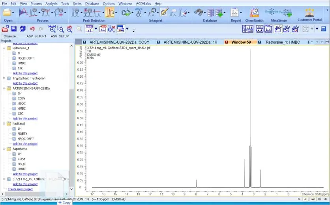Toggle the highlighted spectrum peaks panel icon
Image resolution: width=330 pixels, height=205 pixels.
tap(103, 29)
